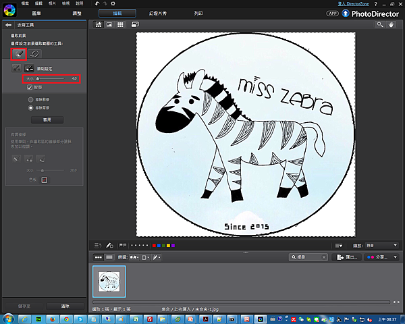Toggle the 智慧 smart checkbox
405x324 pixels.
(x=30, y=87)
